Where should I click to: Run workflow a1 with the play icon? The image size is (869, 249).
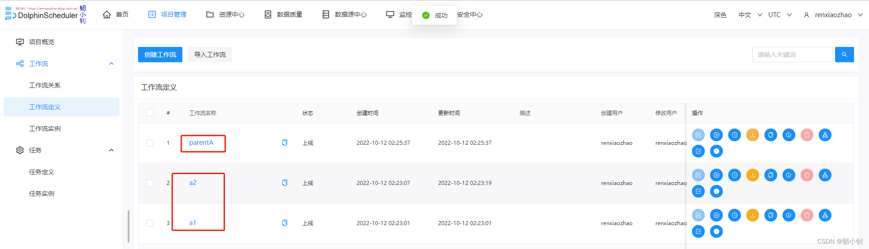[716, 215]
